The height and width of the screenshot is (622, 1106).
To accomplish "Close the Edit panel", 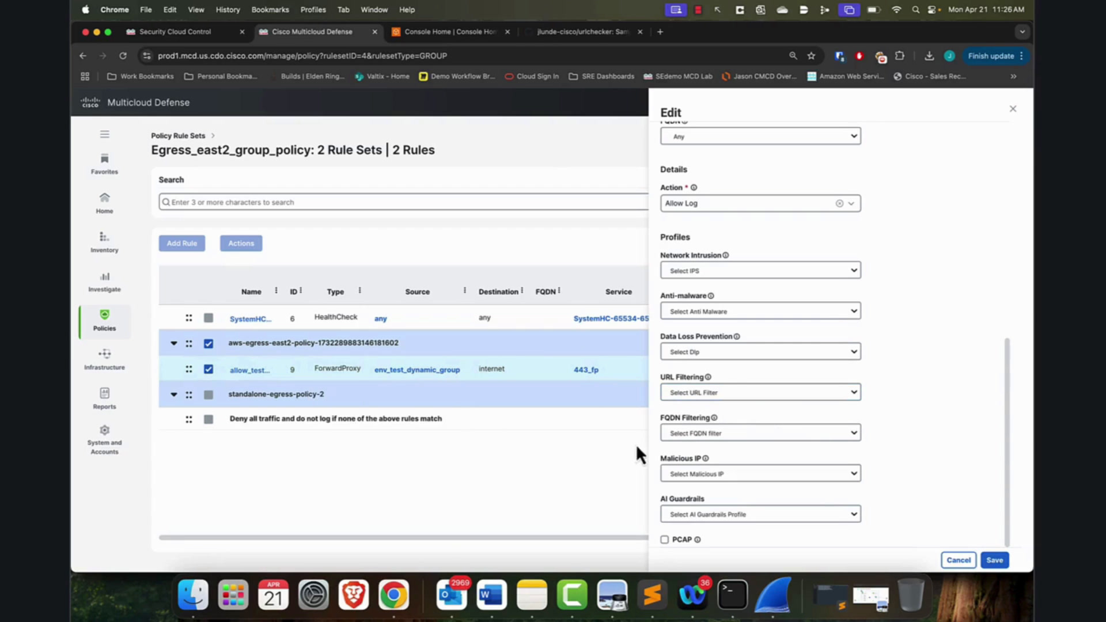I will [1013, 109].
